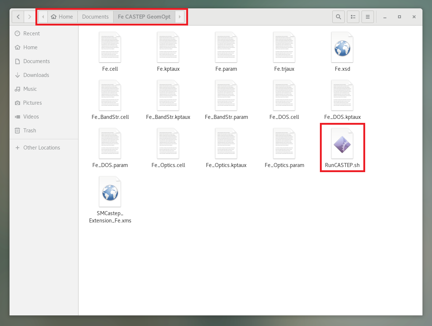Navigate to Home in path bar
Viewport: 432px width, 326px height.
(62, 17)
